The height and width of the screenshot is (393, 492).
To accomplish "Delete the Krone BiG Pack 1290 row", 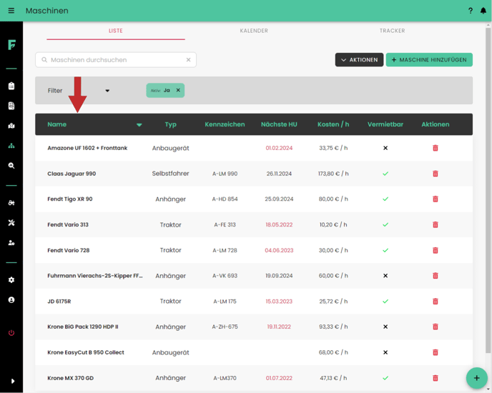I will (436, 327).
